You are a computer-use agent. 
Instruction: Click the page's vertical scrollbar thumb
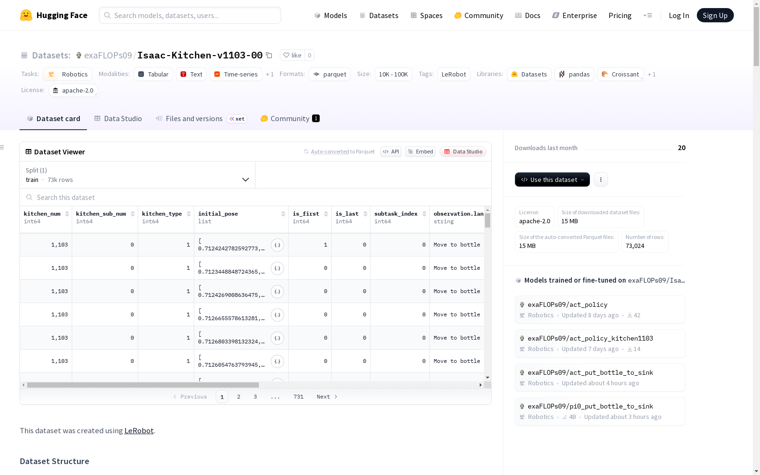[756, 37]
